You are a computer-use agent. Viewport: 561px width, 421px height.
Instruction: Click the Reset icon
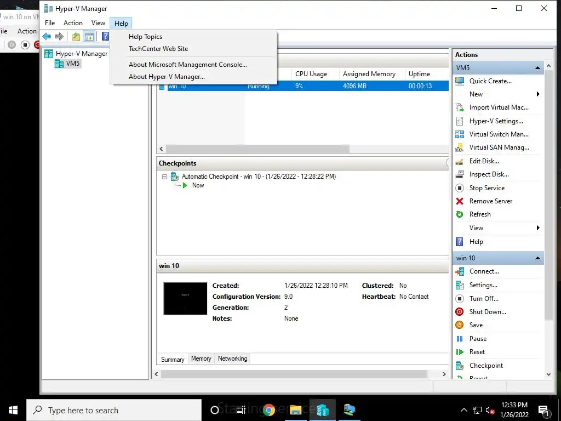tap(460, 352)
